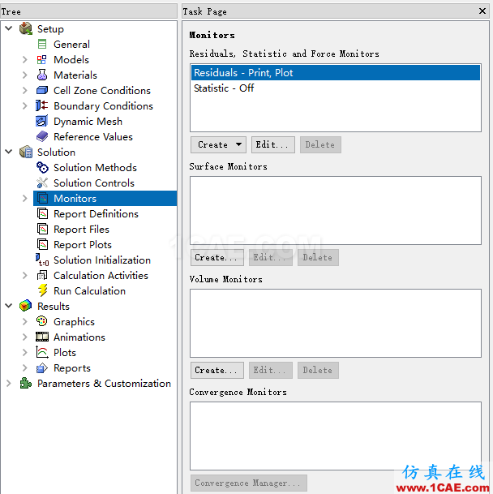
Task: Click the Report Plots icon
Action: [42, 244]
